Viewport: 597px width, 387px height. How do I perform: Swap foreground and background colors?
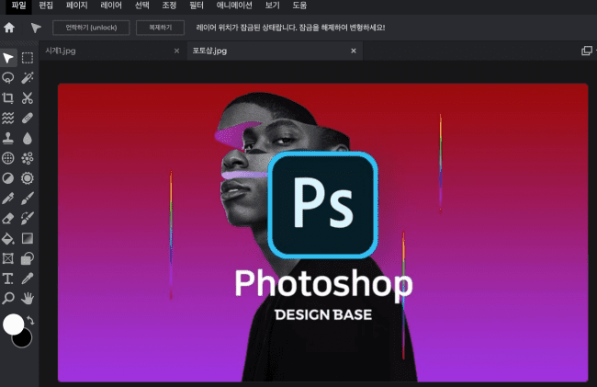click(30, 321)
